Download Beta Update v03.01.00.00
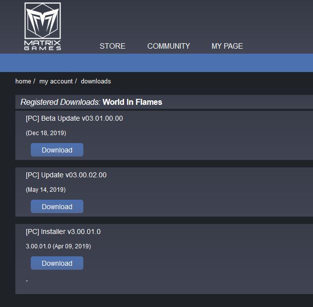 (57, 150)
